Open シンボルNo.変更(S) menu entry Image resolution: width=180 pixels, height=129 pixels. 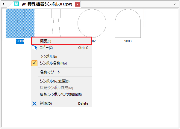pyautogui.click(x=55, y=81)
